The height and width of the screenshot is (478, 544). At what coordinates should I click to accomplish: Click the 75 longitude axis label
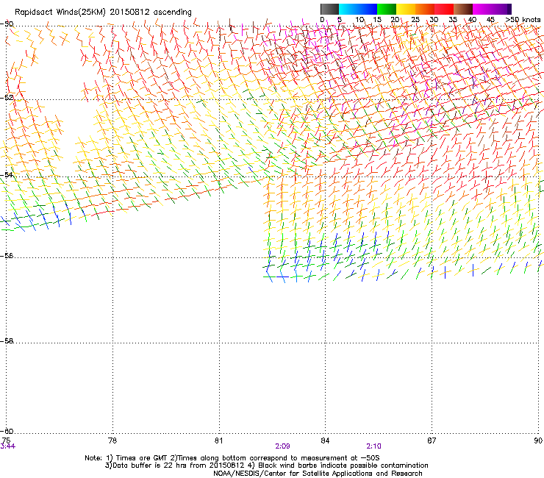(6, 440)
